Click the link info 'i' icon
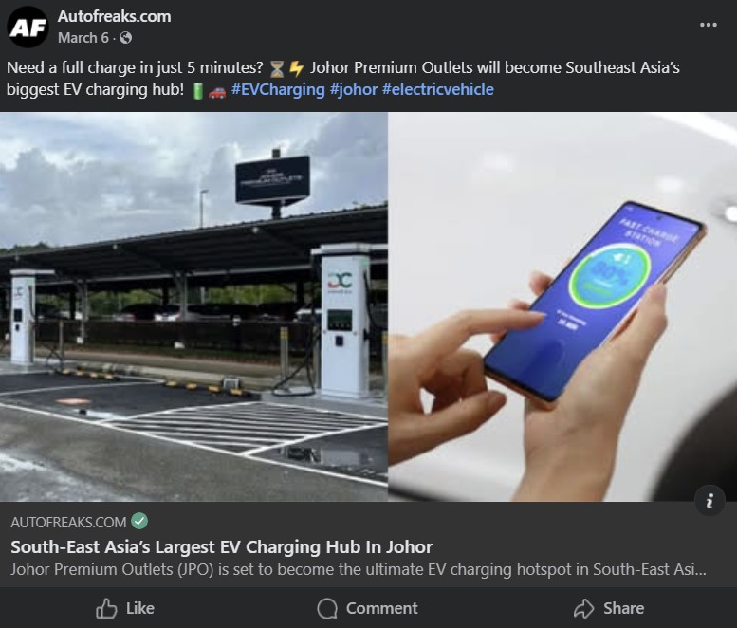Screen dimensions: 737x628 point(709,501)
